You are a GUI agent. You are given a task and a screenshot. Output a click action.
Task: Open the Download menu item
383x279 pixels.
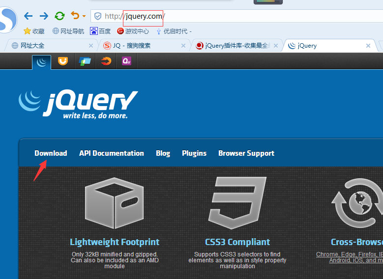coord(51,153)
